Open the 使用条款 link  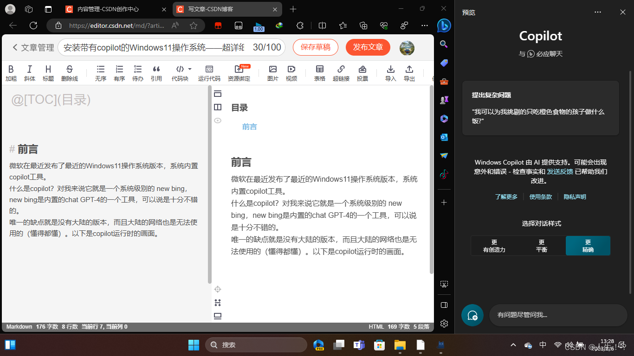pyautogui.click(x=541, y=197)
